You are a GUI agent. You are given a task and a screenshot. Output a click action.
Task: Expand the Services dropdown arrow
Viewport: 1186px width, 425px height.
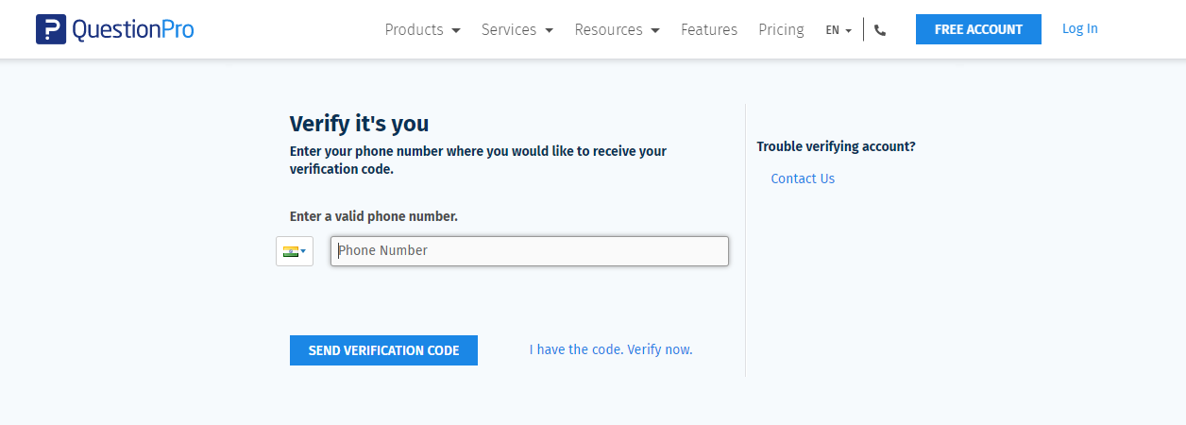(550, 30)
